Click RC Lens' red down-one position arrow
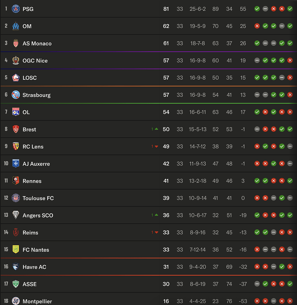 (156, 146)
